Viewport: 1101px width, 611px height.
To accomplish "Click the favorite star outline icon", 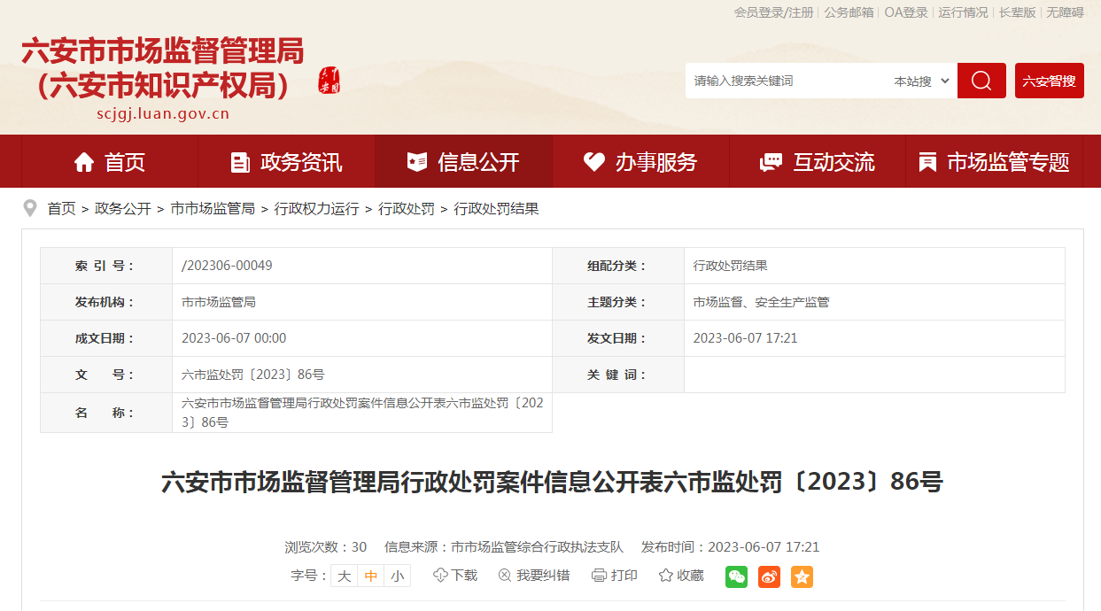I will coord(666,576).
